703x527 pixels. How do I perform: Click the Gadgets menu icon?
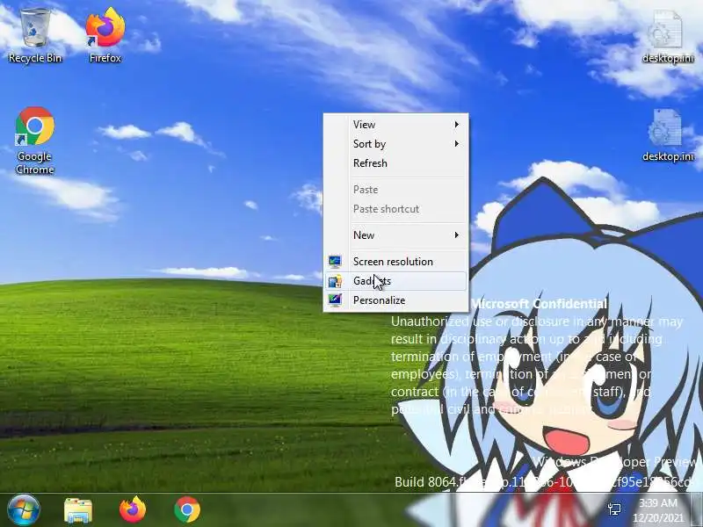click(x=335, y=281)
